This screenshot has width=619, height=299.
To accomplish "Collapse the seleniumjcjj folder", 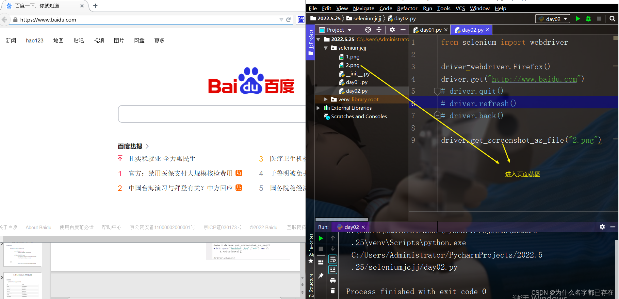I will point(326,48).
